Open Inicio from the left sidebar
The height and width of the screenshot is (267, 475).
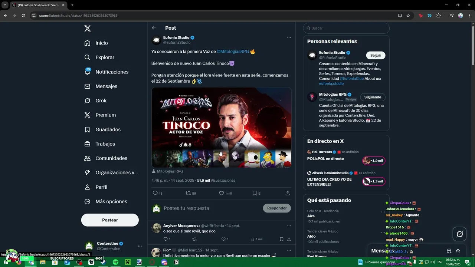96,43
